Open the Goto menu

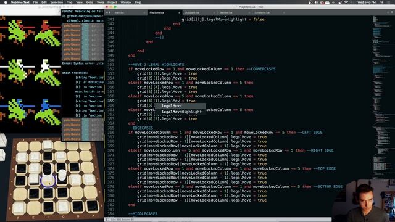[89, 2]
